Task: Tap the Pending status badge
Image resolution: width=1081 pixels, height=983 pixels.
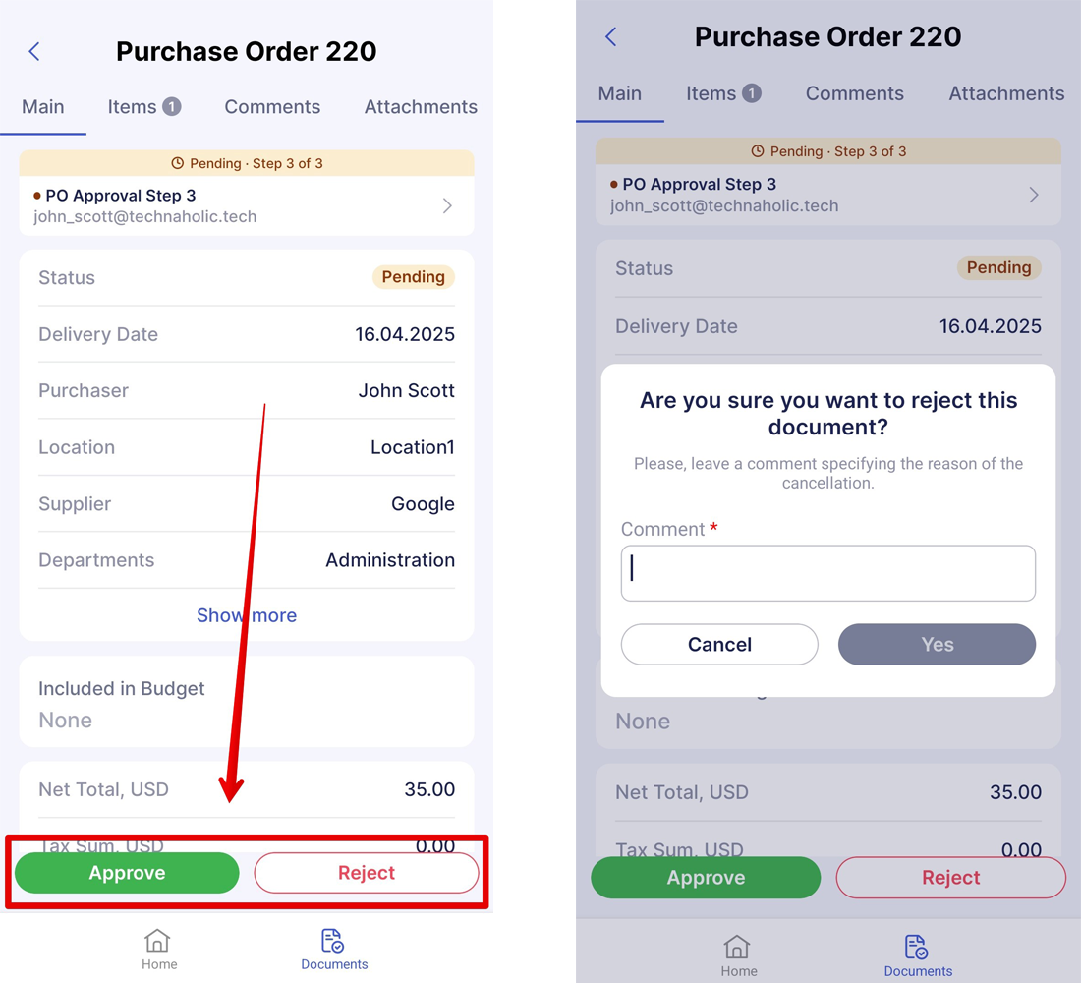Action: [x=413, y=277]
